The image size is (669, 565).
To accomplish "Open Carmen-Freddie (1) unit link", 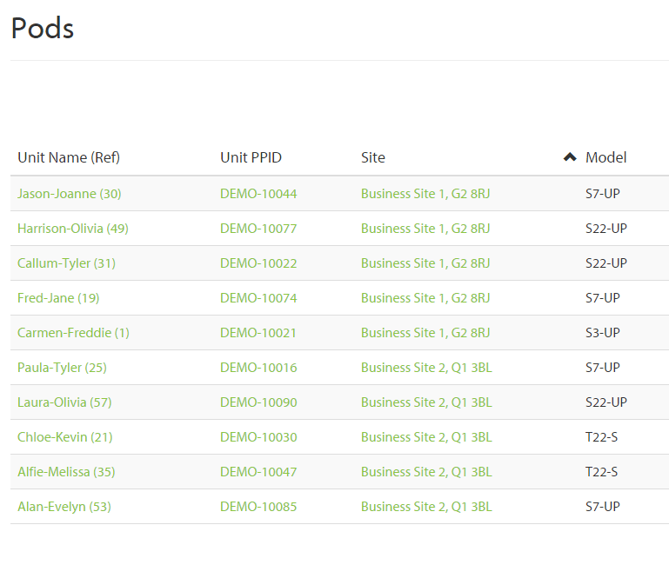I will 73,333.
